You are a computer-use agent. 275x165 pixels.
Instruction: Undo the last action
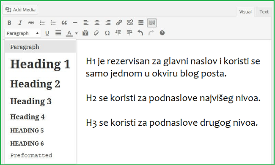pos(140,33)
